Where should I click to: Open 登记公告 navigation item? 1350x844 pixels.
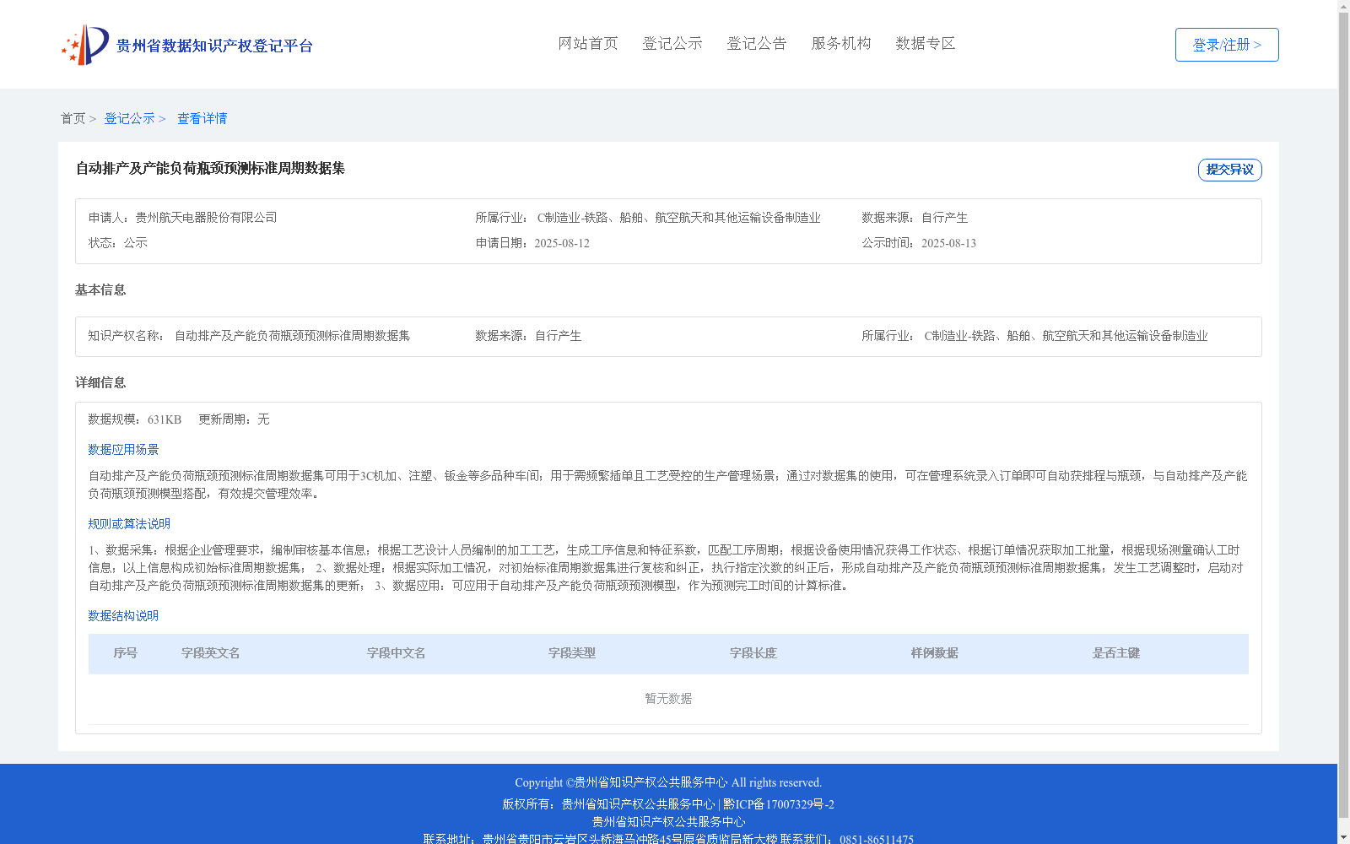pos(757,43)
